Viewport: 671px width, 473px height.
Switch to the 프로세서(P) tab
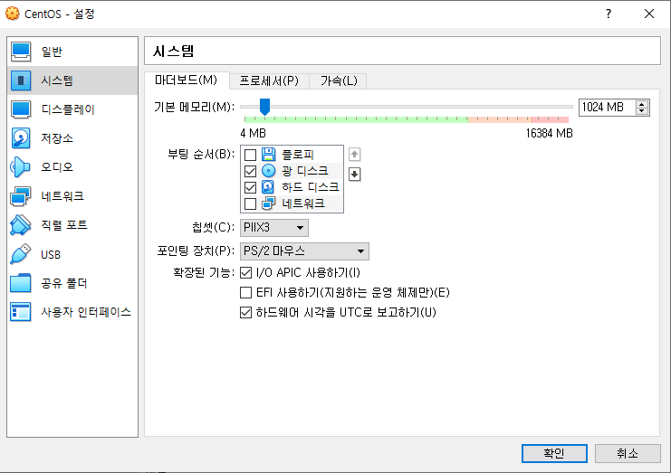tap(269, 80)
